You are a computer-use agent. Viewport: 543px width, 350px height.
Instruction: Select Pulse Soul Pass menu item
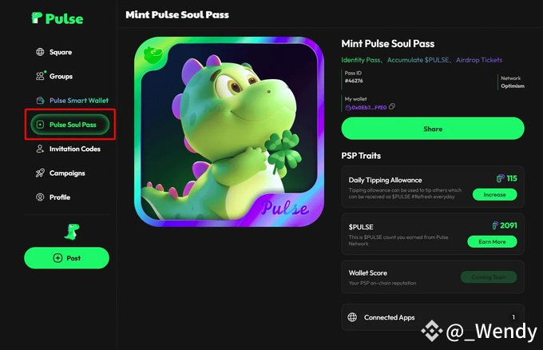(70, 125)
